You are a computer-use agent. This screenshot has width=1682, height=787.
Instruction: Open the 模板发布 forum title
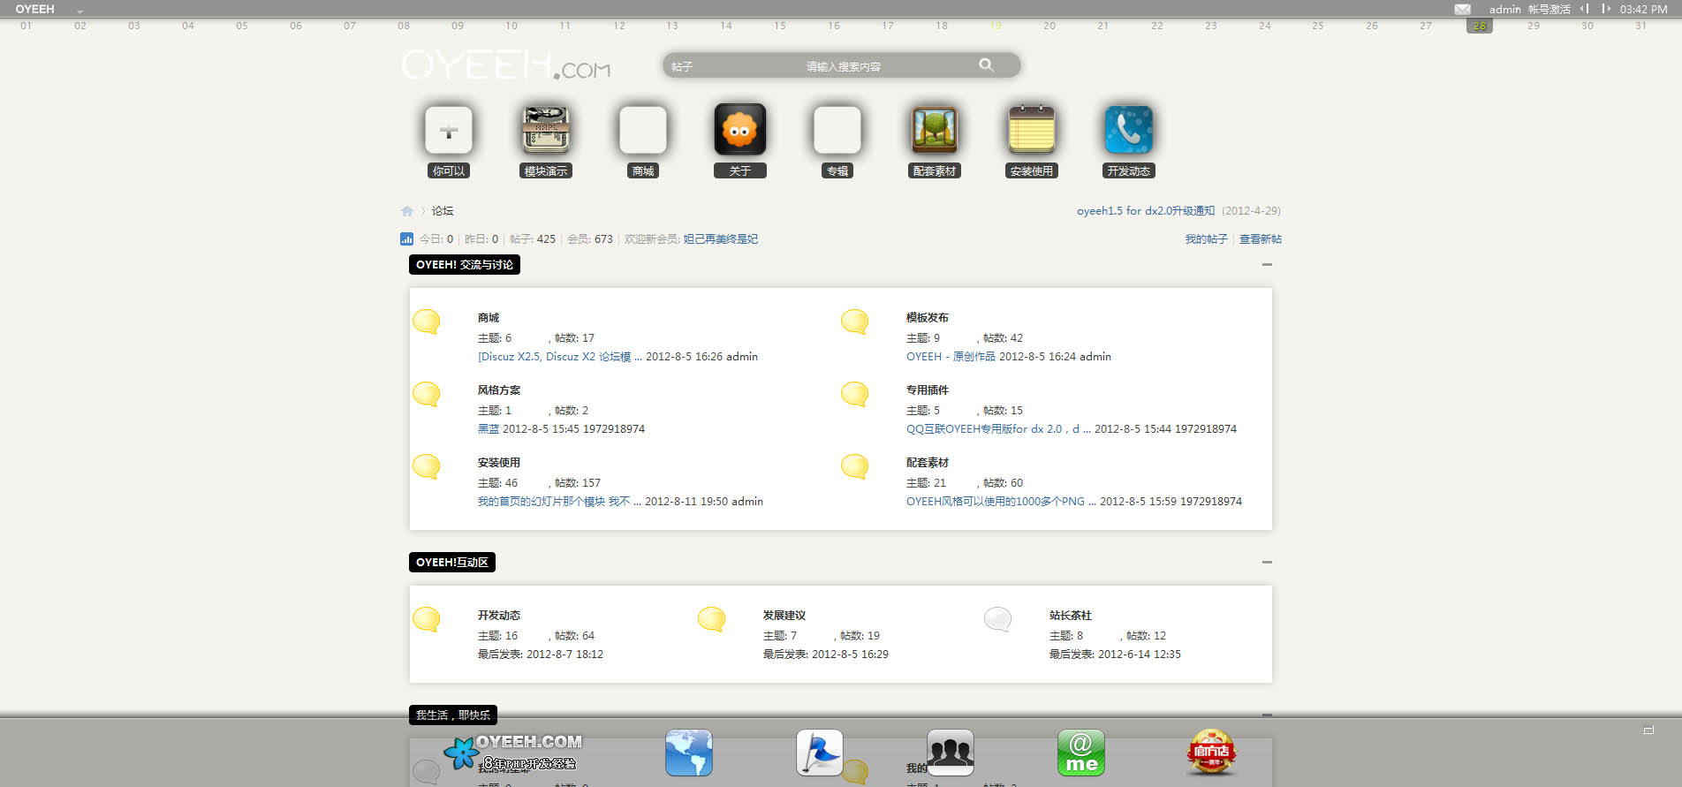pos(927,318)
